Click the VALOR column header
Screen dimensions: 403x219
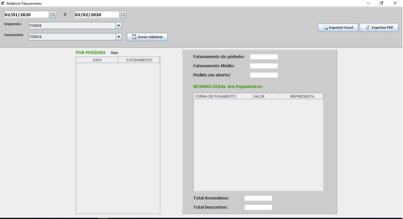[258, 97]
